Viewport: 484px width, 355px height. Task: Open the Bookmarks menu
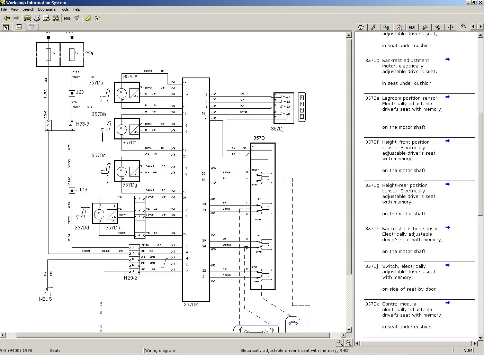(x=47, y=9)
